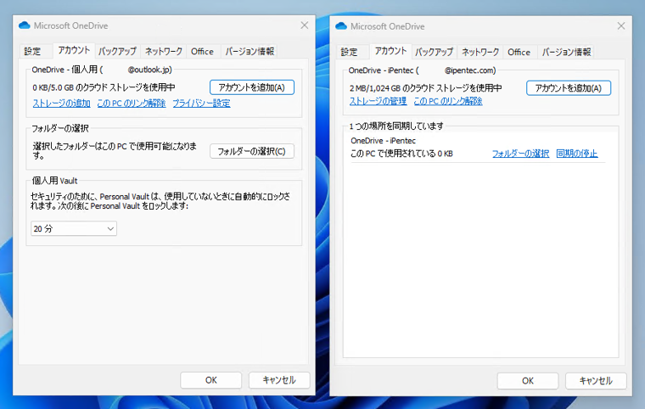645x409 pixels.
Task: Switch to バックアップ tab in the left window
Action: [117, 52]
